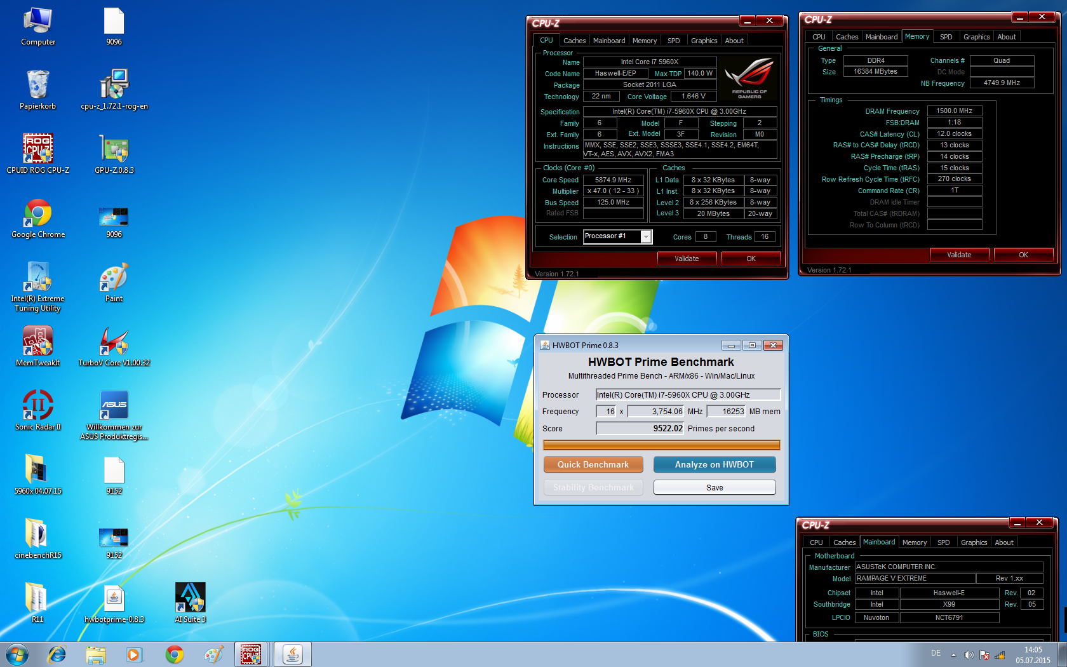Click the Java HWBOT Prime taskbar button
The width and height of the screenshot is (1067, 667).
tap(293, 654)
